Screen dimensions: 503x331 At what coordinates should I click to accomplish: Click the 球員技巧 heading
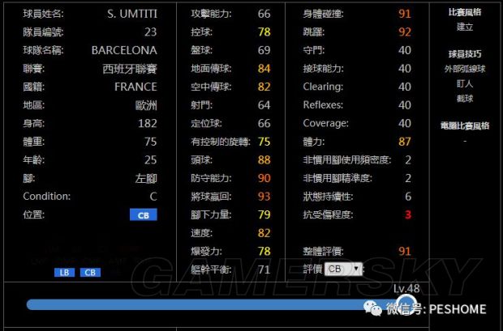click(x=465, y=53)
